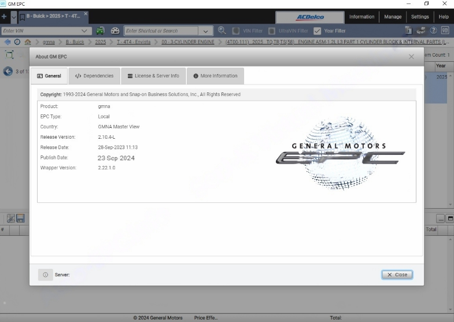Expand the Enter VIN dropdown
This screenshot has height=322, width=454.
84,31
